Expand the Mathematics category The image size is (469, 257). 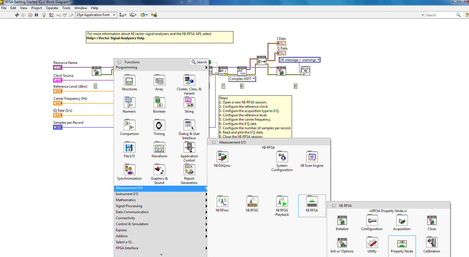point(161,200)
